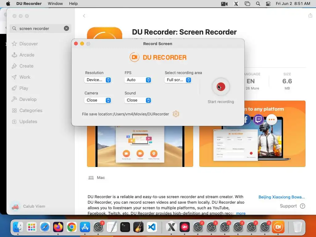Click the file save location path text
316x237 pixels.
[125, 114]
